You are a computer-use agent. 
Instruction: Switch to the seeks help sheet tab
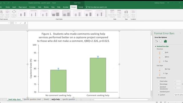point(55,99)
